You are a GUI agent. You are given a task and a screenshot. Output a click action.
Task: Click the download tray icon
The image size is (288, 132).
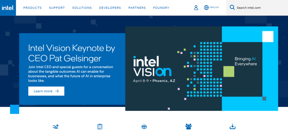(x=233, y=126)
